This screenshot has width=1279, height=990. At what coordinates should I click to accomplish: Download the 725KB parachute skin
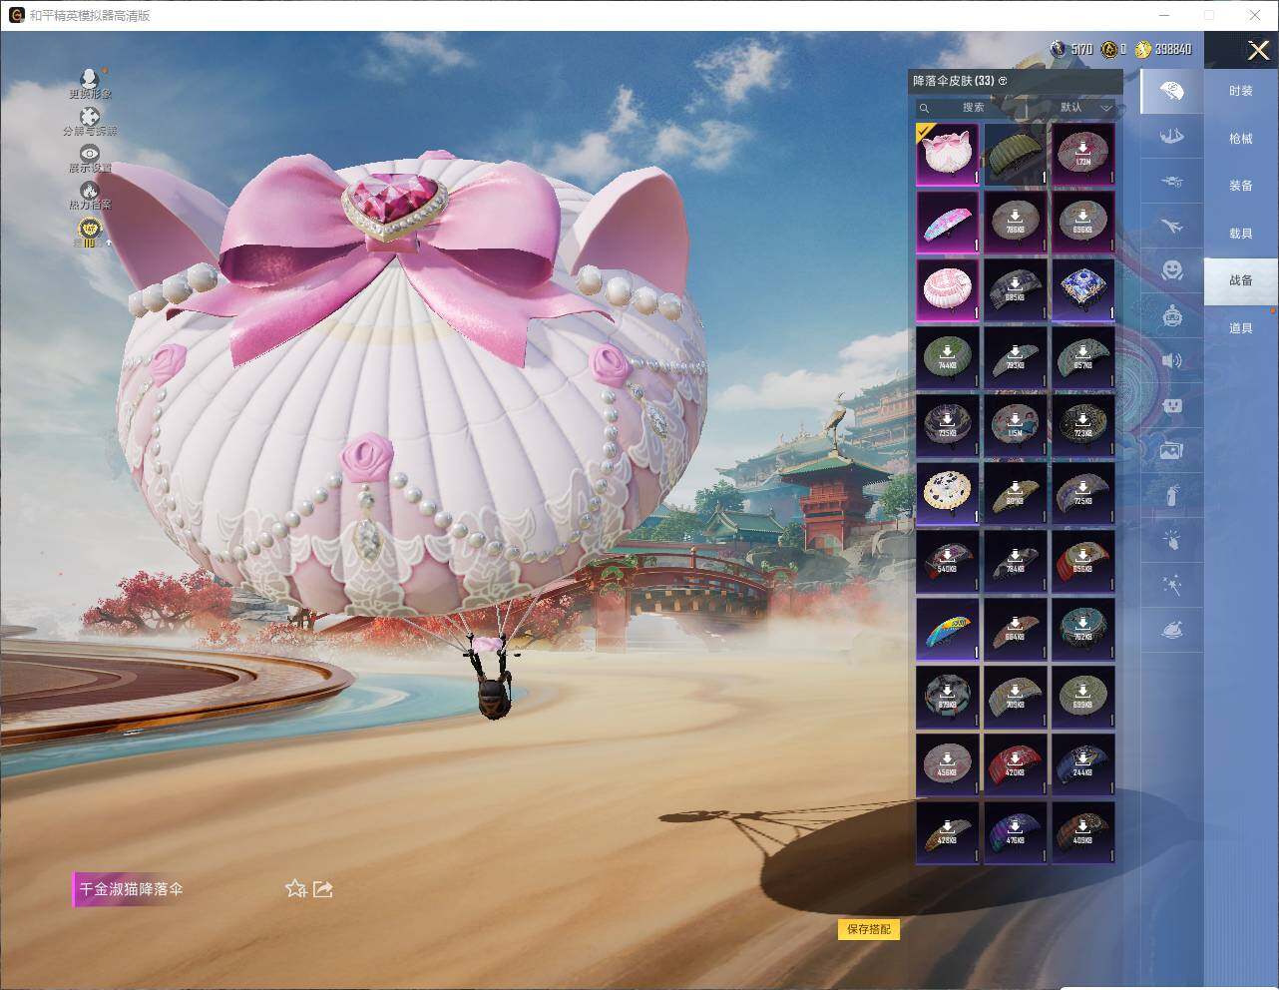(1082, 493)
